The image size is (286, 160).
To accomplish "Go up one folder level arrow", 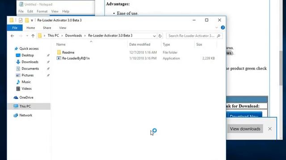I will (x=33, y=36).
